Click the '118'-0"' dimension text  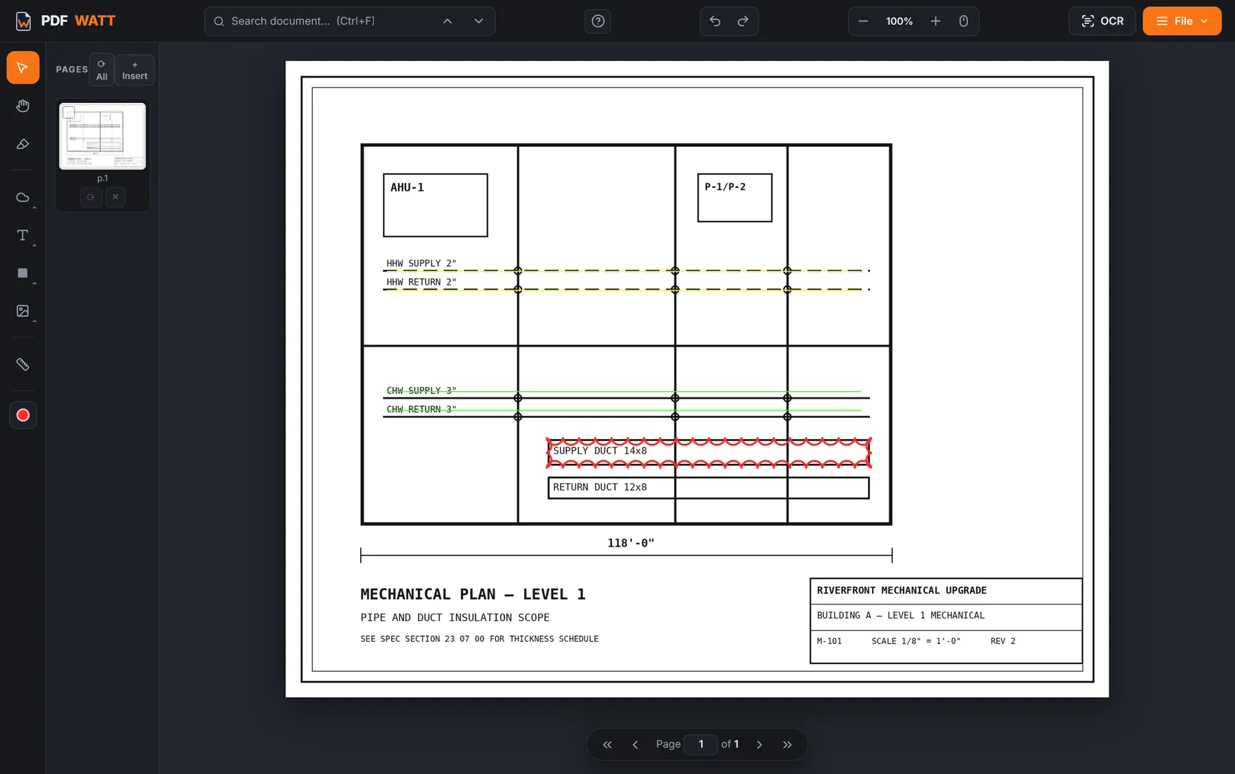coord(631,543)
